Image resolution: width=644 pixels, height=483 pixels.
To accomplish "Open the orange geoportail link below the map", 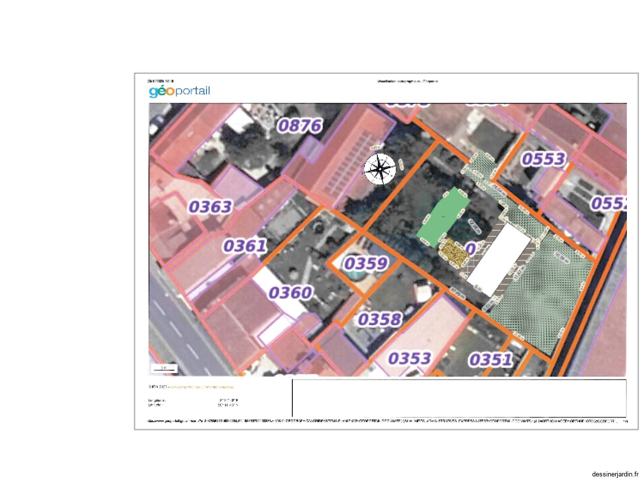I will click(201, 387).
